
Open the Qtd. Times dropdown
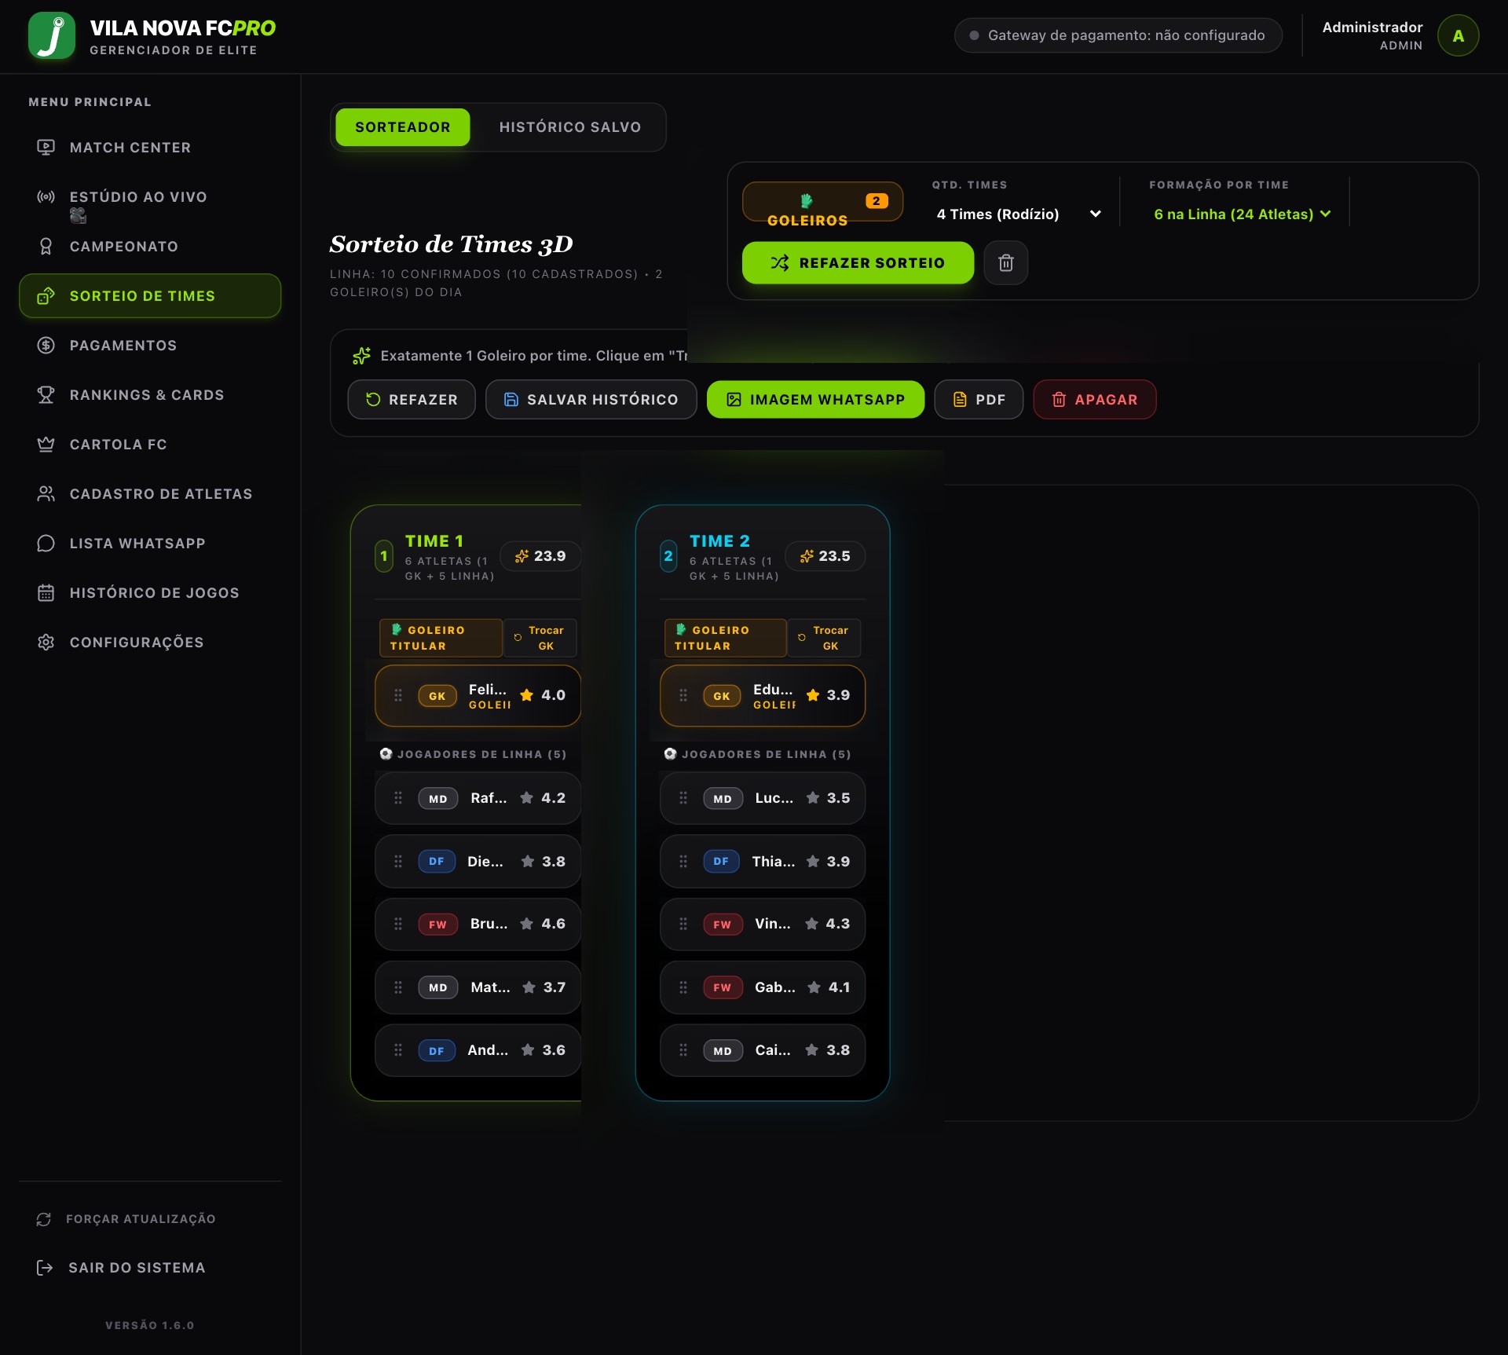point(1019,214)
